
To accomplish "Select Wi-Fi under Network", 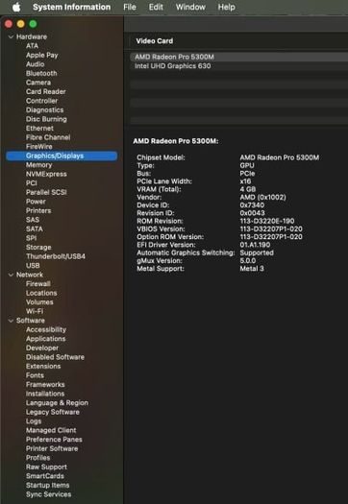I will [x=35, y=311].
